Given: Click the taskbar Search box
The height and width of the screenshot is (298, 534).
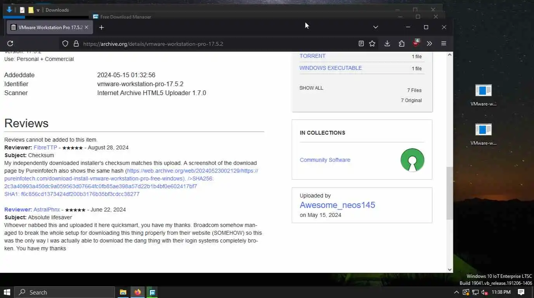Looking at the screenshot, I should click(64, 292).
